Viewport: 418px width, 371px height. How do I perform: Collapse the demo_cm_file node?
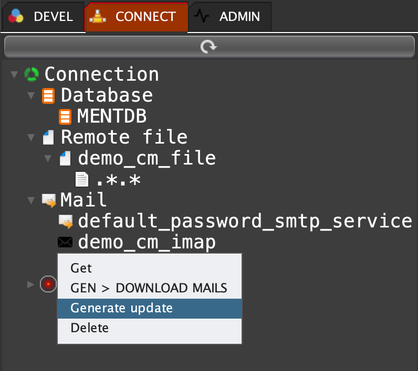(48, 158)
